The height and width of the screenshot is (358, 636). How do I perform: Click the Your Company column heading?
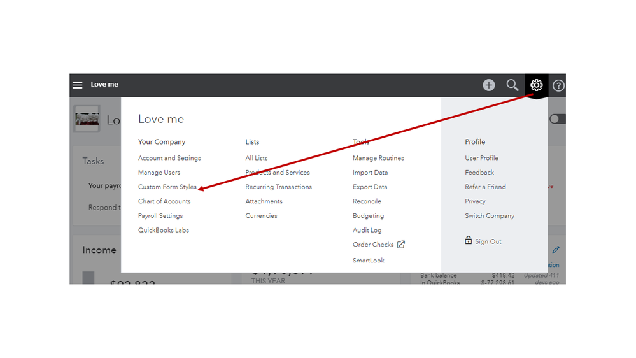pyautogui.click(x=162, y=141)
